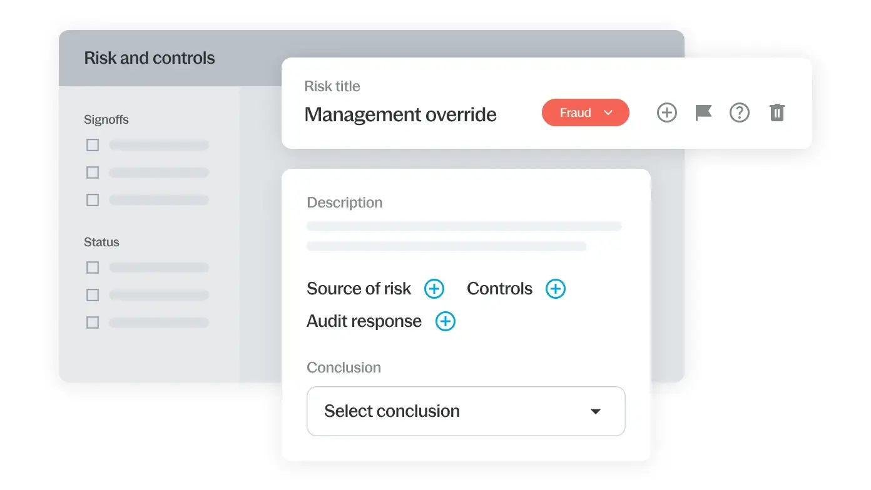Open help via the question mark icon
The height and width of the screenshot is (490, 871).
[x=740, y=113]
